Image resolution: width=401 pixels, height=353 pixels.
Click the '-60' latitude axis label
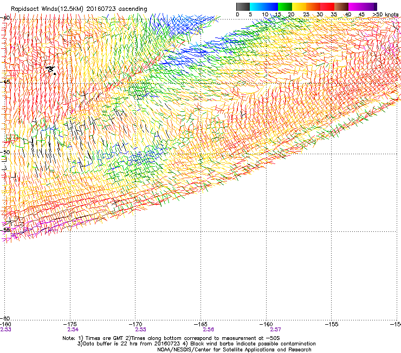pyautogui.click(x=5, y=318)
